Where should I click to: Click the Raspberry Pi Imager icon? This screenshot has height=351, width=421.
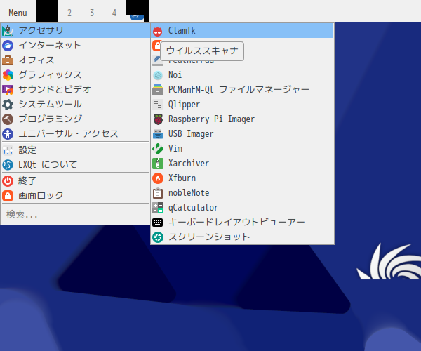pos(158,119)
